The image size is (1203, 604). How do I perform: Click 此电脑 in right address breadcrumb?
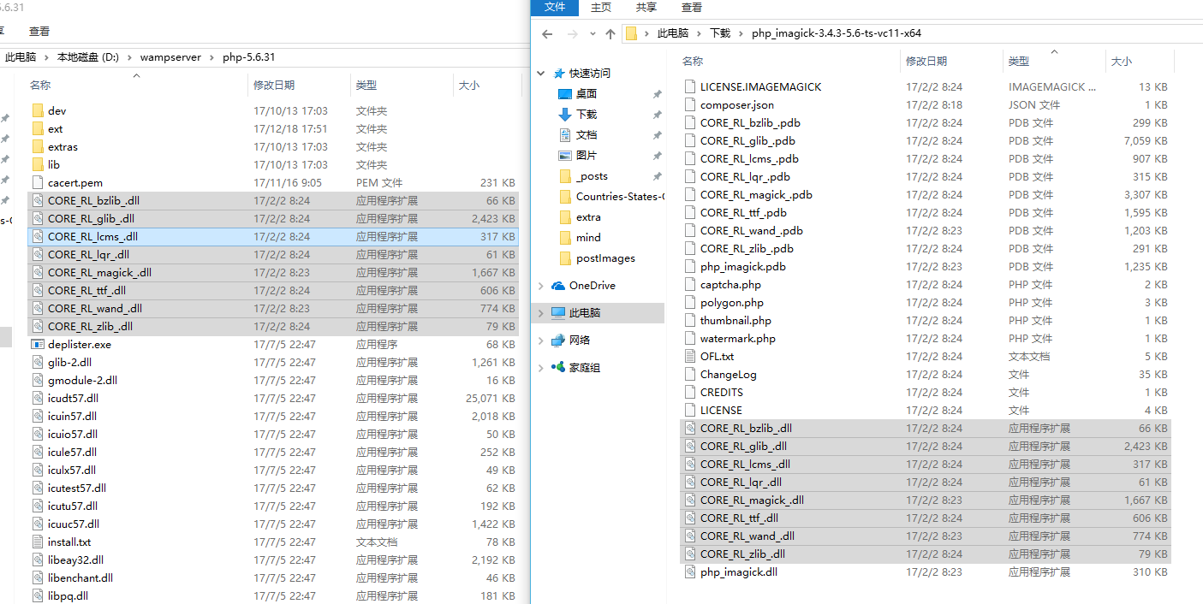[673, 33]
